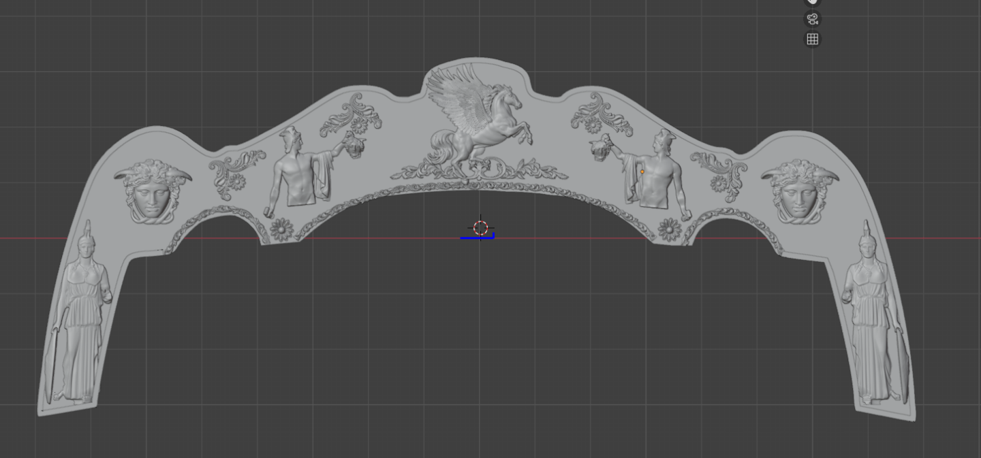Screen dimensions: 981x458
Task: Click the pan view hand icon
Action: click(812, 2)
